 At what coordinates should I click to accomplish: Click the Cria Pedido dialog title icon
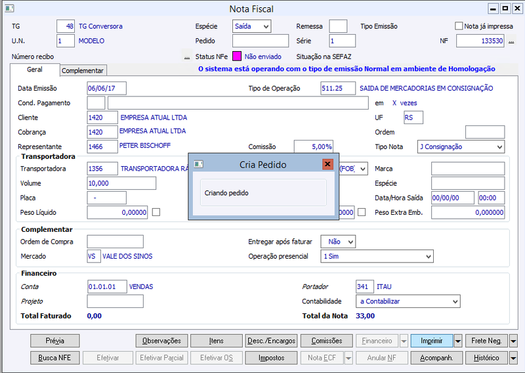[199, 164]
